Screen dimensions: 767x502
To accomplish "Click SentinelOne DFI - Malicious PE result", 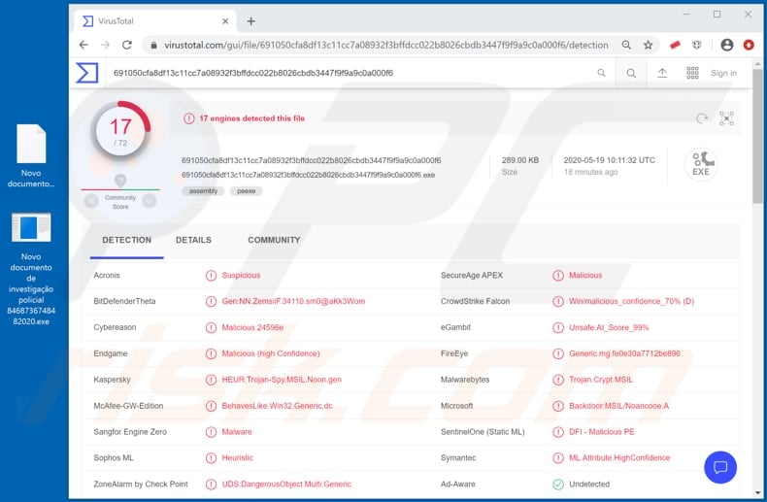I will coord(602,431).
